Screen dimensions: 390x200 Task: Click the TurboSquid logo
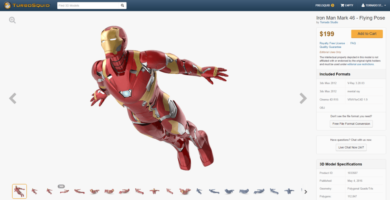[x=27, y=5]
